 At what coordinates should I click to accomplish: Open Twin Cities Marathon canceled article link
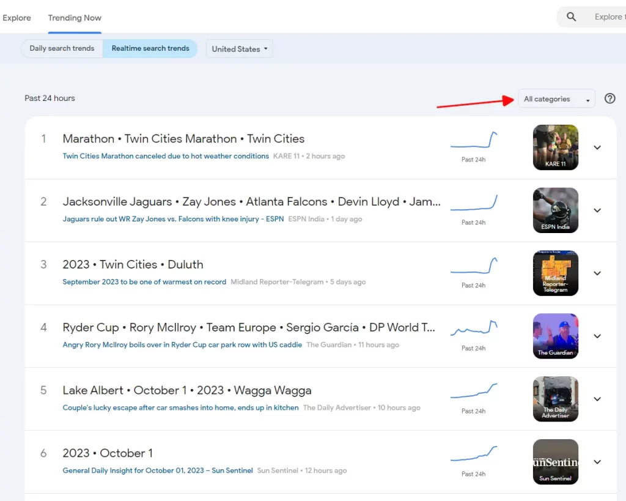click(x=166, y=156)
